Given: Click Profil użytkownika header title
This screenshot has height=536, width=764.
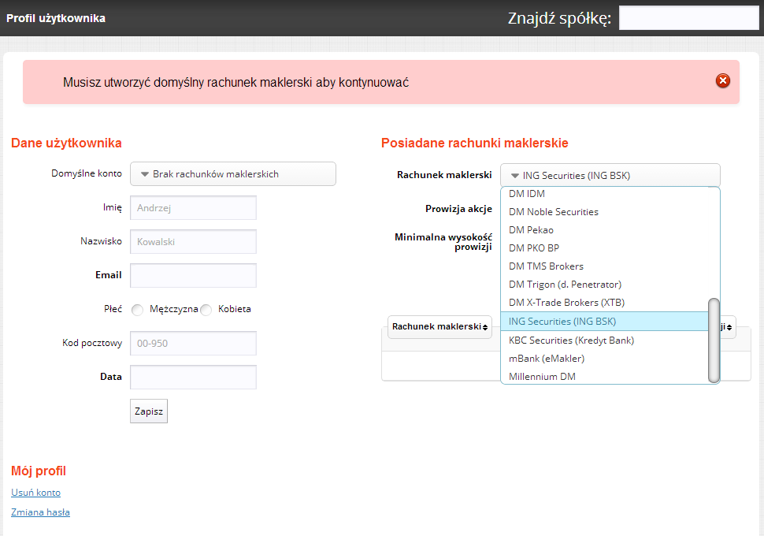Looking at the screenshot, I should pyautogui.click(x=56, y=18).
